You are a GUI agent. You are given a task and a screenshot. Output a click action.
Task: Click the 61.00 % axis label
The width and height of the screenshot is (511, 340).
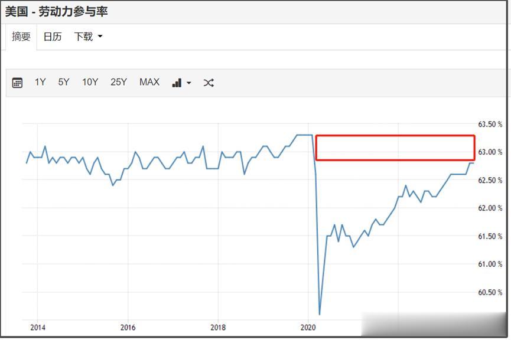[490, 264]
